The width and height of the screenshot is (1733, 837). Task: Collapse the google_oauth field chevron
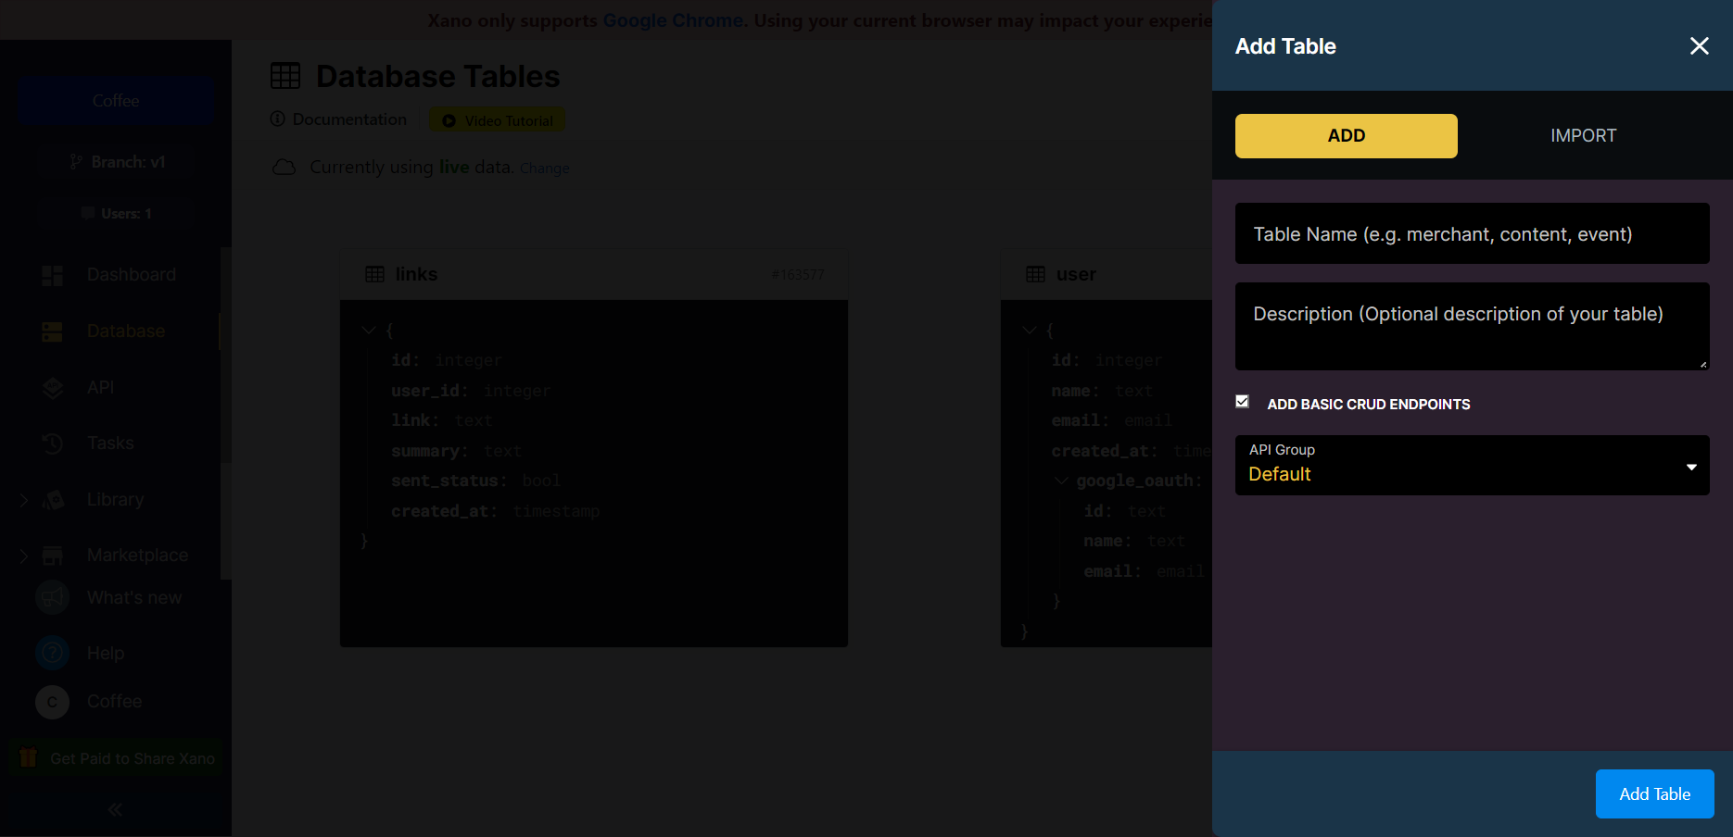[1061, 481]
